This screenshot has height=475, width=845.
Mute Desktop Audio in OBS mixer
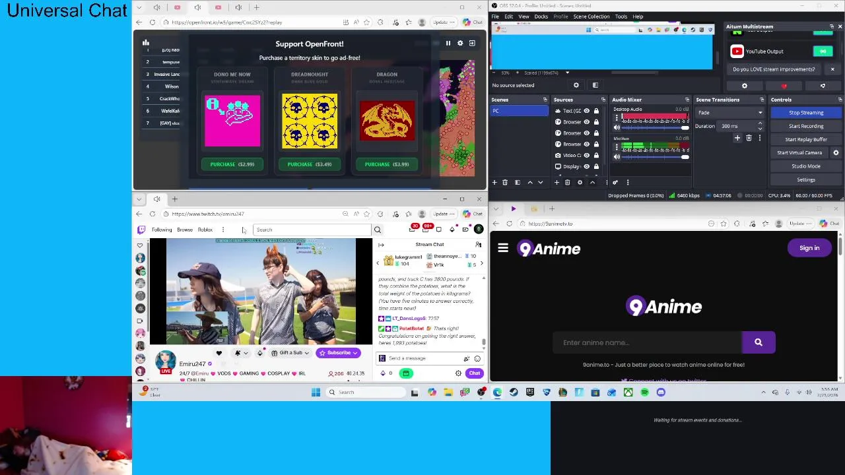(x=617, y=127)
